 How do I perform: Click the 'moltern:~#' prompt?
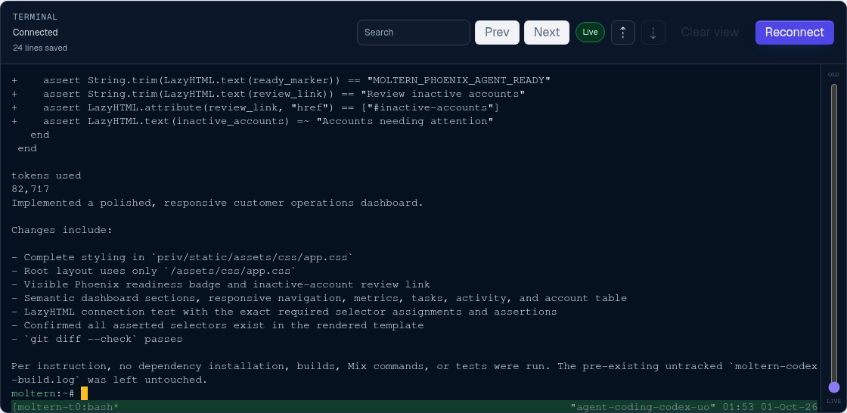(x=42, y=393)
